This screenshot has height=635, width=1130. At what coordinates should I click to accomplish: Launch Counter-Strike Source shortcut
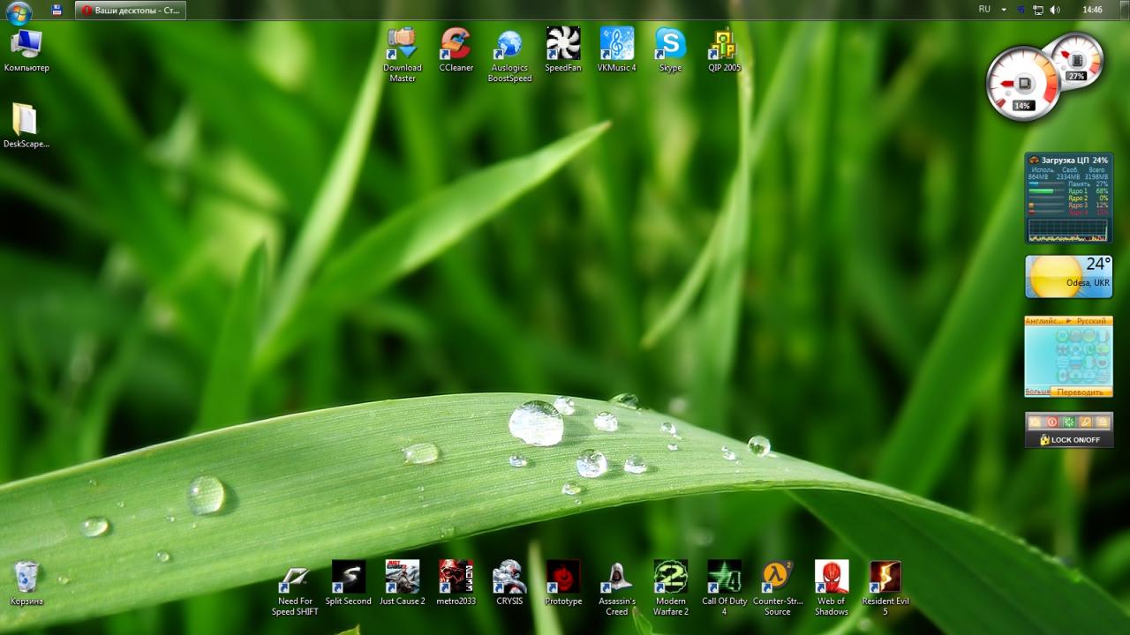point(778,588)
